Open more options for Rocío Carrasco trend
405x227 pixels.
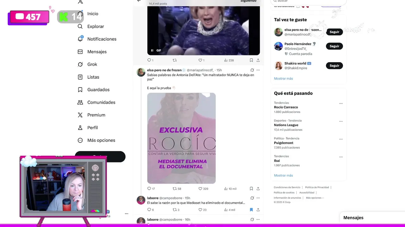(x=341, y=103)
